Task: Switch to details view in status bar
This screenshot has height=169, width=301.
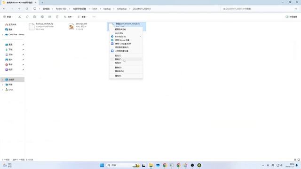Action: coord(295,160)
